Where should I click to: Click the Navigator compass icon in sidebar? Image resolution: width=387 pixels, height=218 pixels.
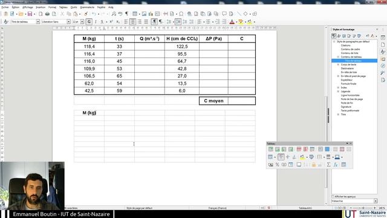point(383,66)
